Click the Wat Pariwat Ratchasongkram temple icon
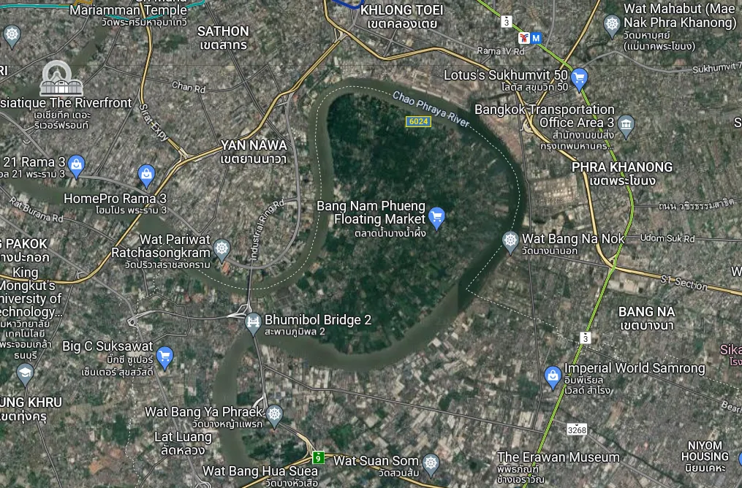The height and width of the screenshot is (488, 742). pyautogui.click(x=222, y=250)
